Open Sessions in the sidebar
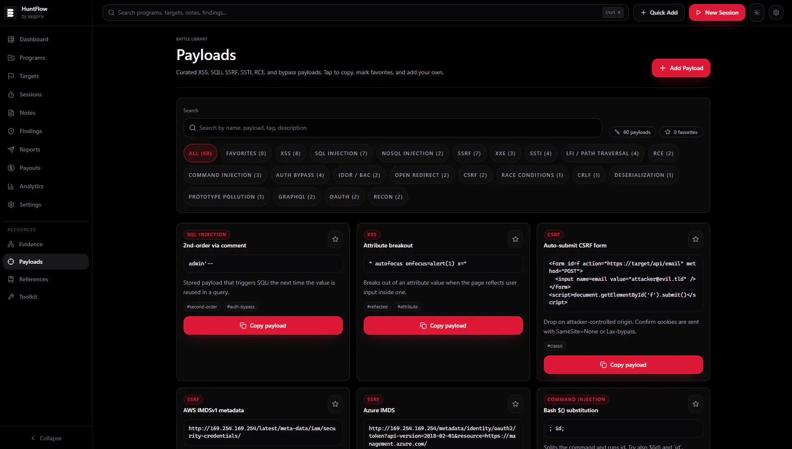792x449 pixels. 45,94
